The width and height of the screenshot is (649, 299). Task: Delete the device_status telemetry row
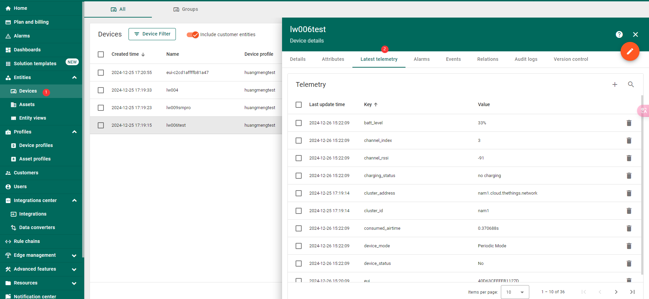pos(629,264)
